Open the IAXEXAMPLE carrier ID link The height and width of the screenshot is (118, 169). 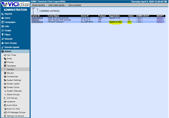pos(37,18)
